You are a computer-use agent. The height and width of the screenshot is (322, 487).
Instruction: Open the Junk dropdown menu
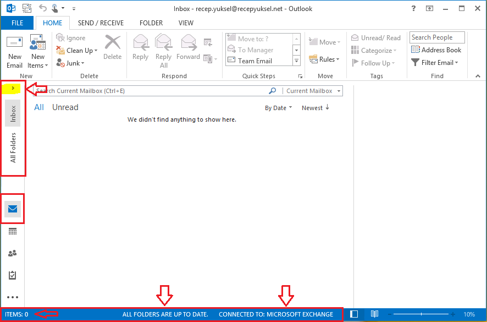[x=70, y=63]
